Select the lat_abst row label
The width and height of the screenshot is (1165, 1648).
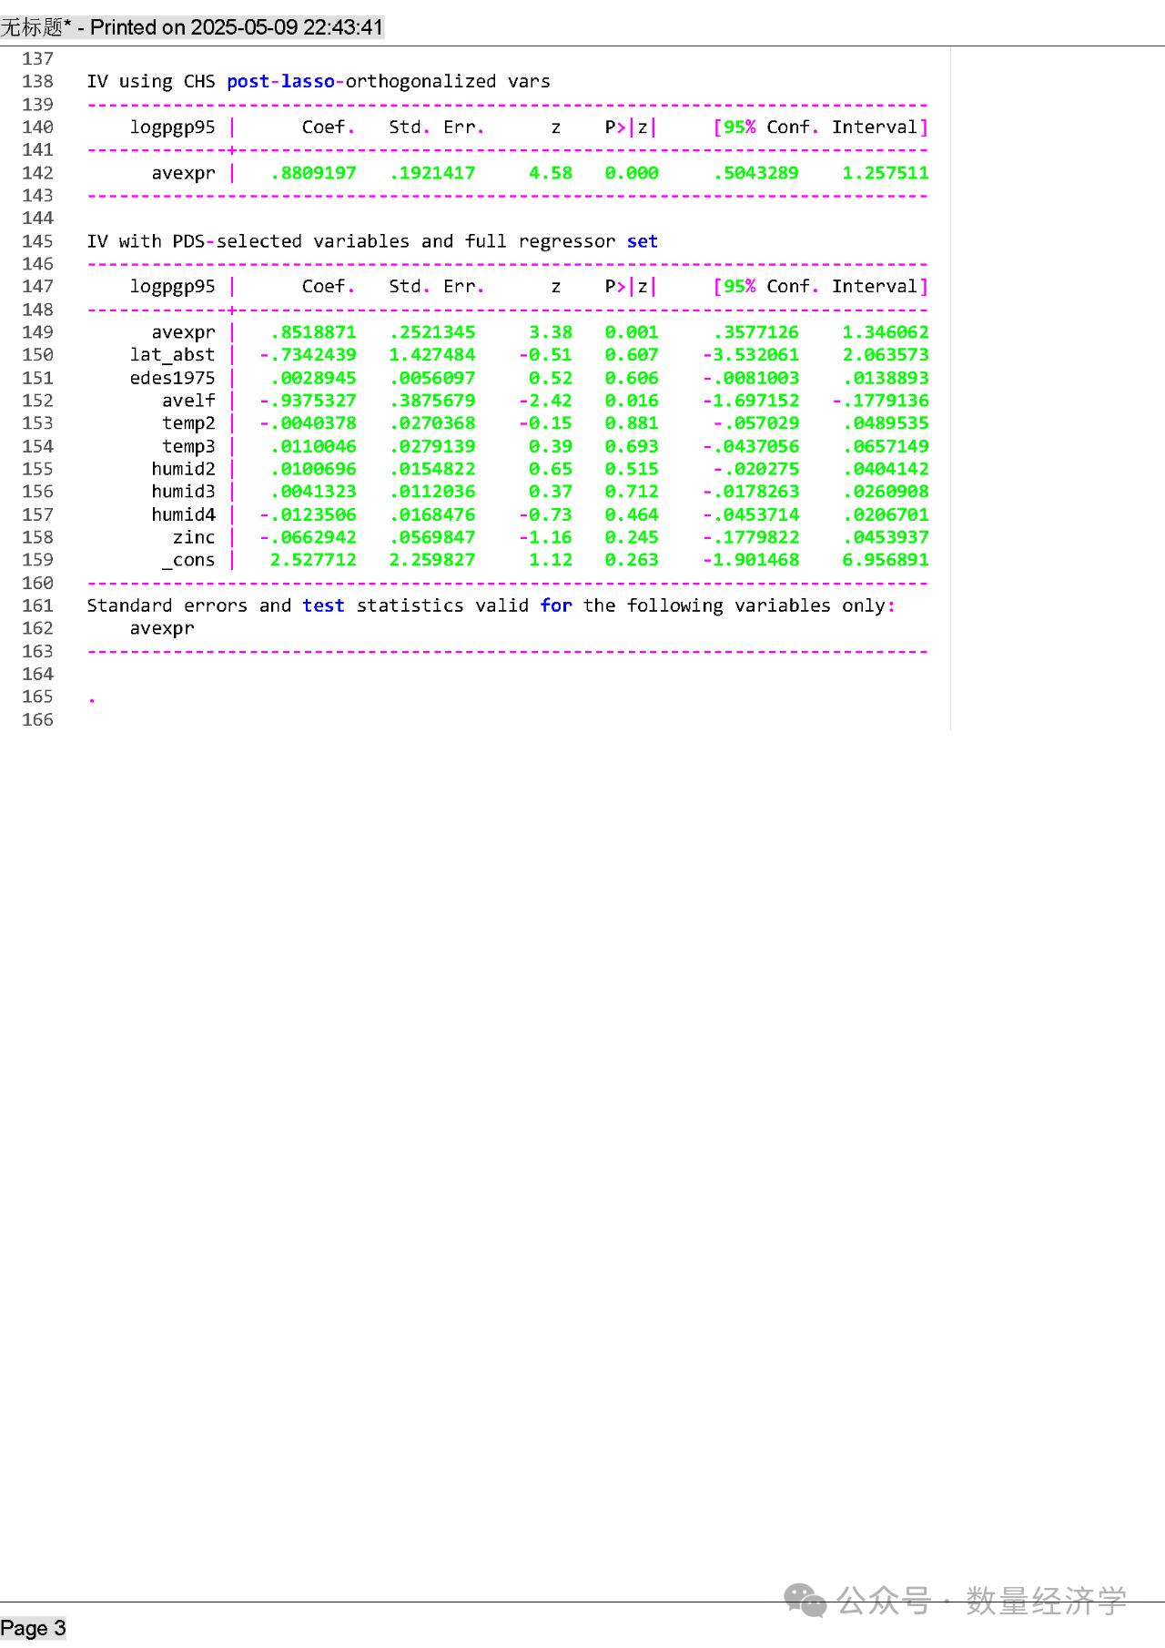pyautogui.click(x=173, y=355)
